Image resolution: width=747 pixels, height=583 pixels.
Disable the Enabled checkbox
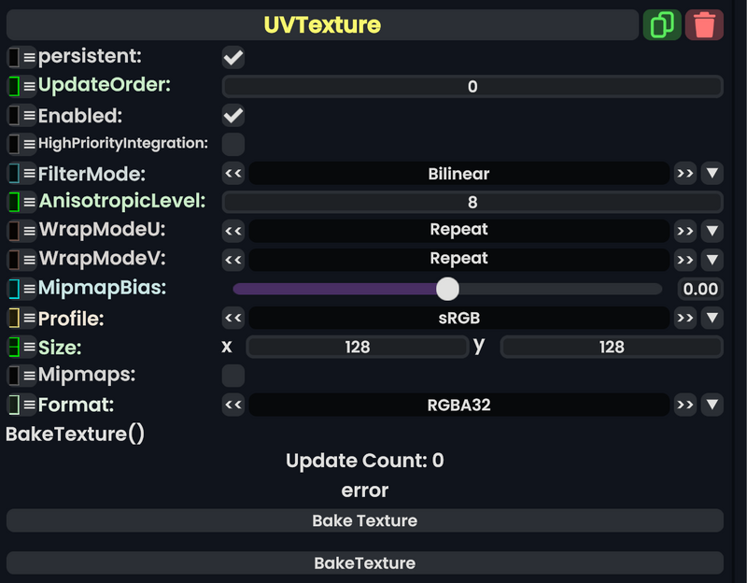click(232, 115)
